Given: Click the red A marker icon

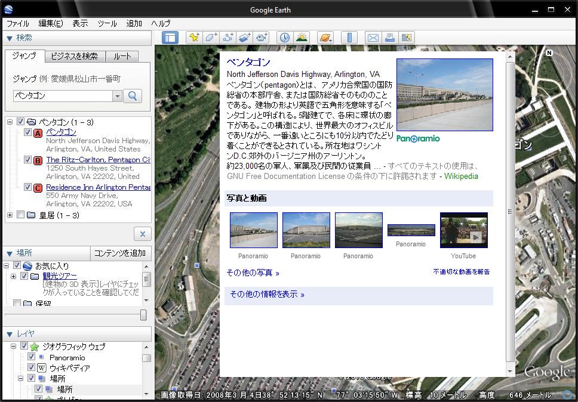Looking at the screenshot, I should point(38,133).
